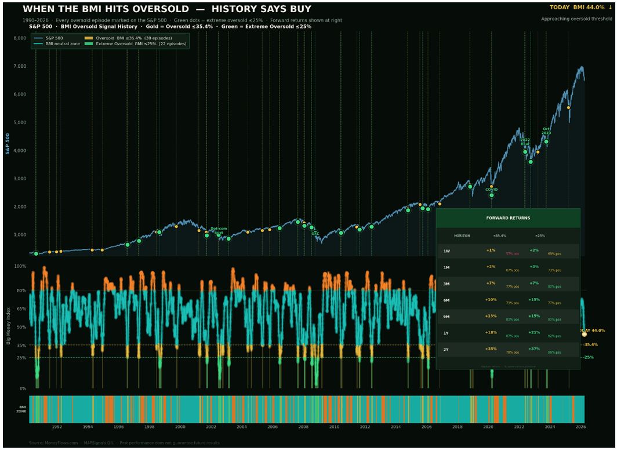This screenshot has width=617, height=450.
Task: Select the S&P 500 legend line icon
Action: coord(39,38)
